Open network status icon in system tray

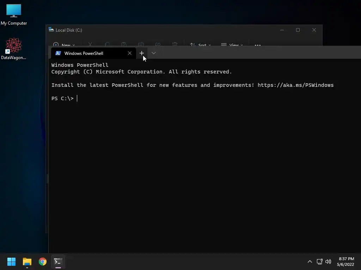click(319, 262)
